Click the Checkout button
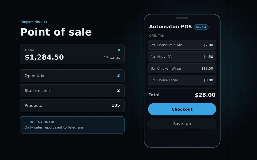Viewport: 257px width, 160px height. click(182, 109)
